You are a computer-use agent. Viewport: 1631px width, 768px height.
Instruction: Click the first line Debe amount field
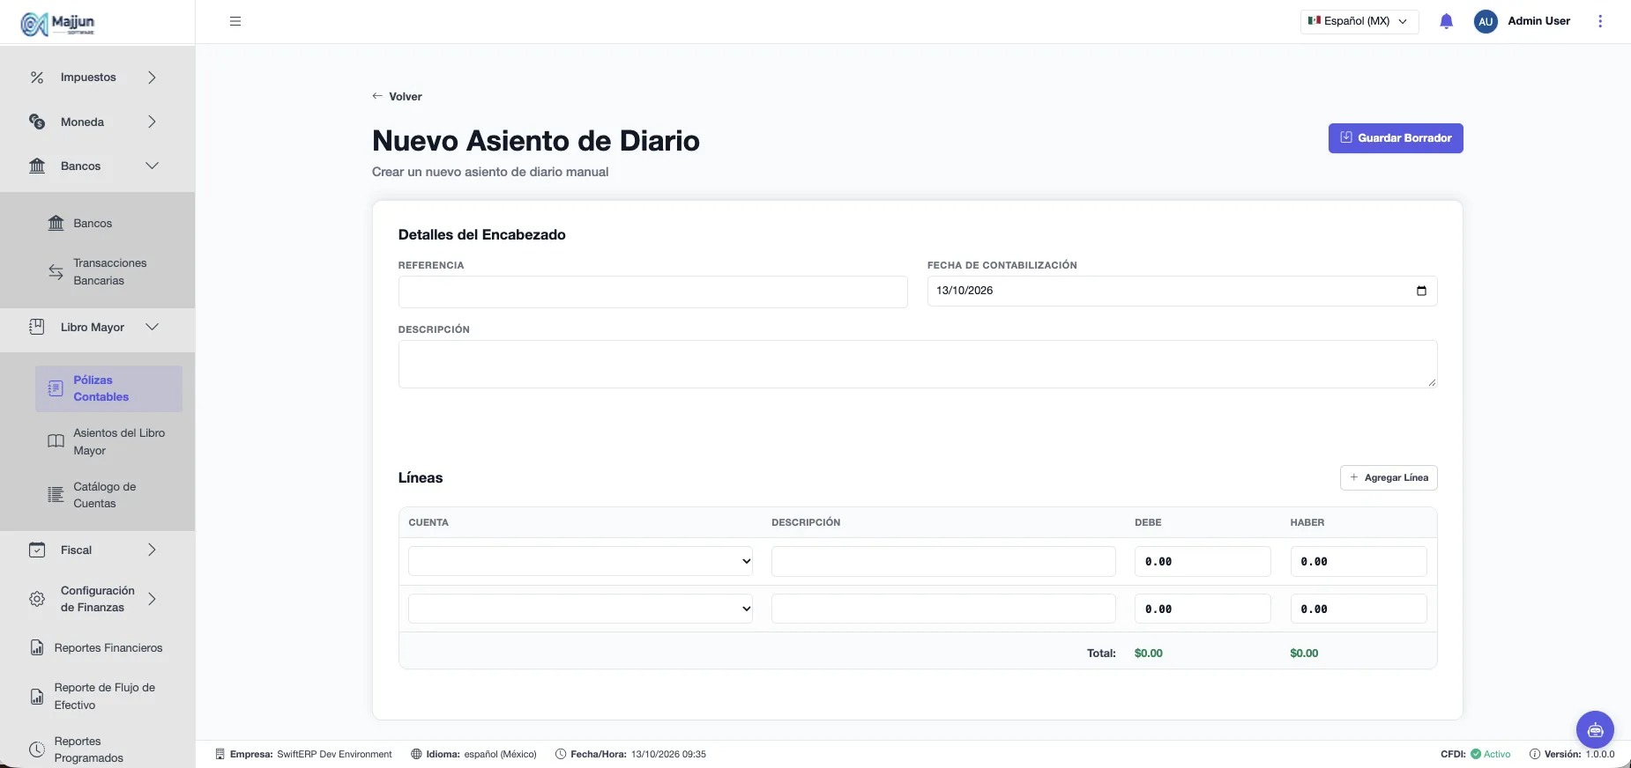1203,561
